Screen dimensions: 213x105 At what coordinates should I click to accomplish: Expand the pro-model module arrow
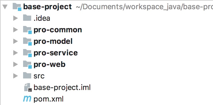pos(16,41)
